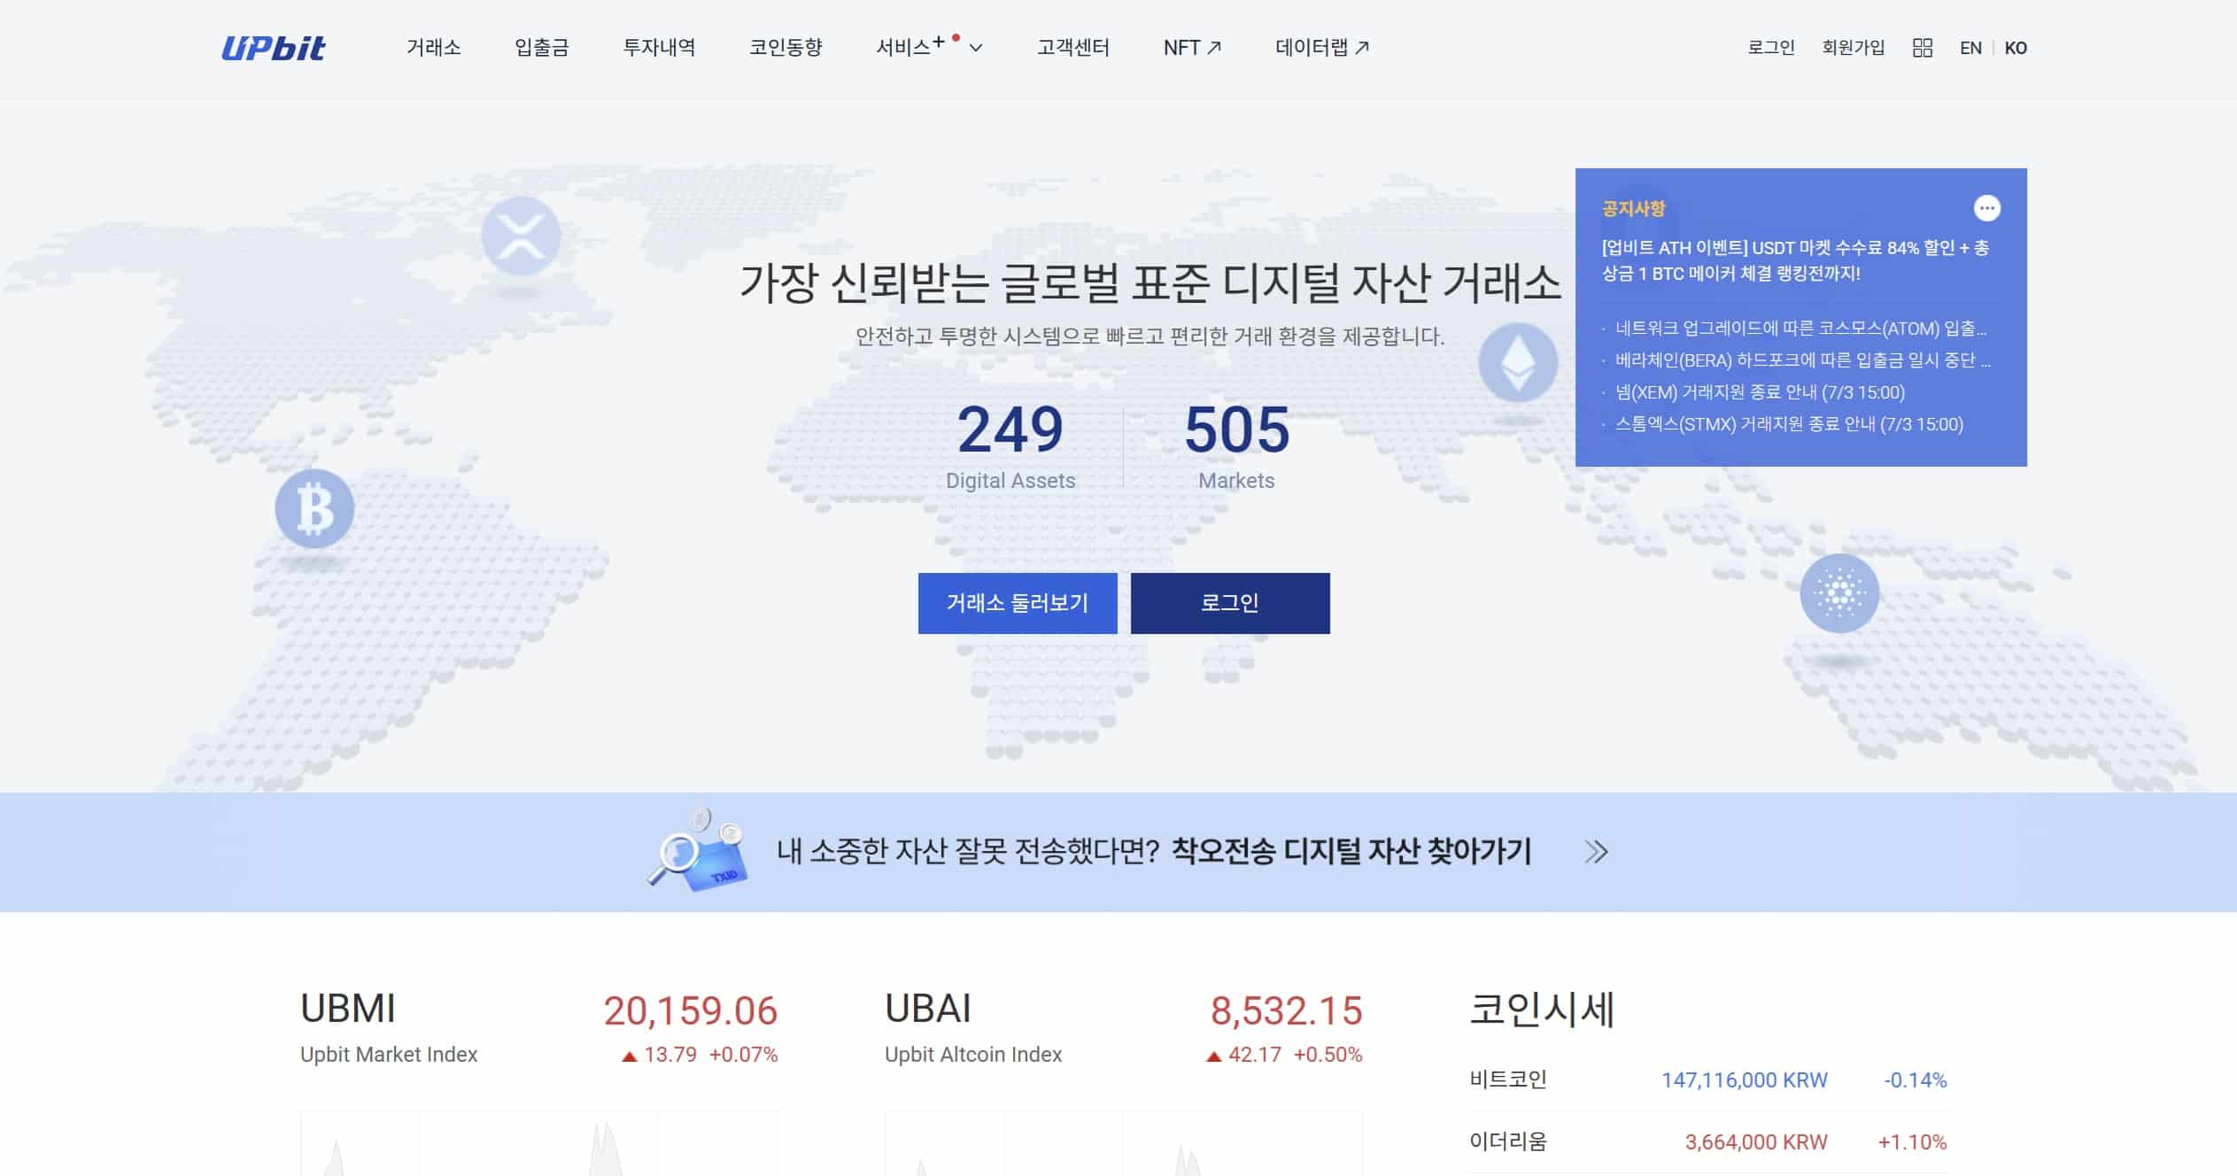The width and height of the screenshot is (2237, 1176).
Task: Click the Cardano coin icon on map
Action: tap(1839, 593)
